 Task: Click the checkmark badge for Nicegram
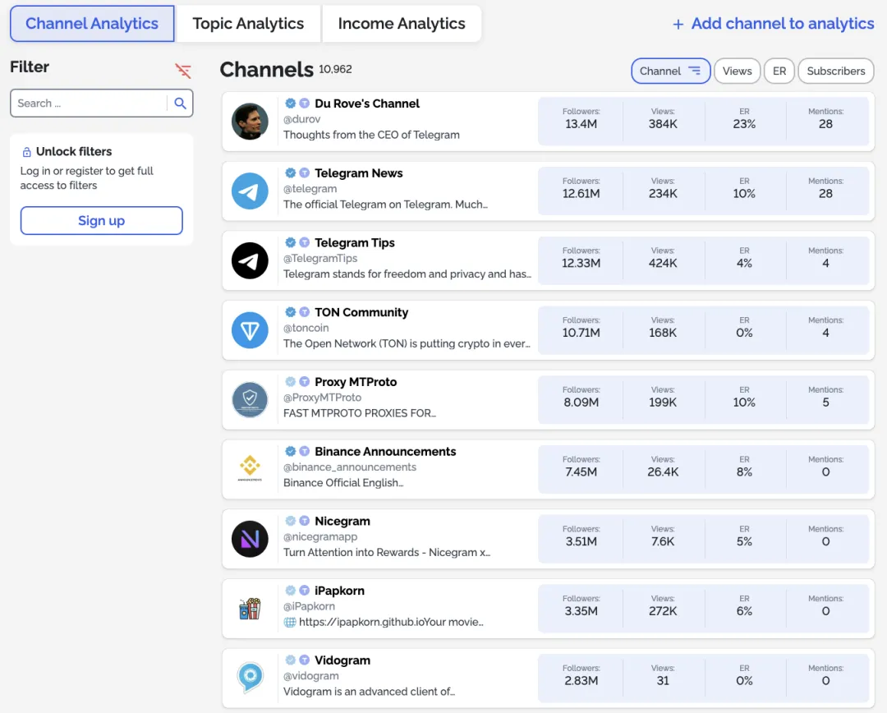coord(290,521)
